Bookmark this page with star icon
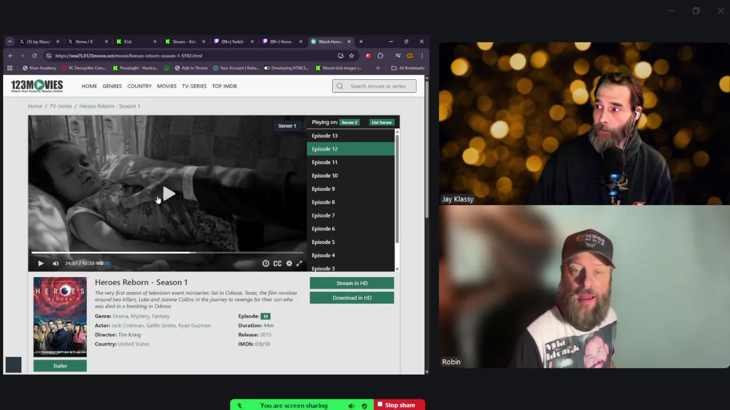Screen dimensions: 730x410 [351, 56]
